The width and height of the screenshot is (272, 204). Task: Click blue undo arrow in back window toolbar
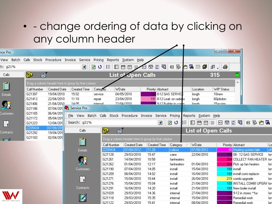[100, 67]
